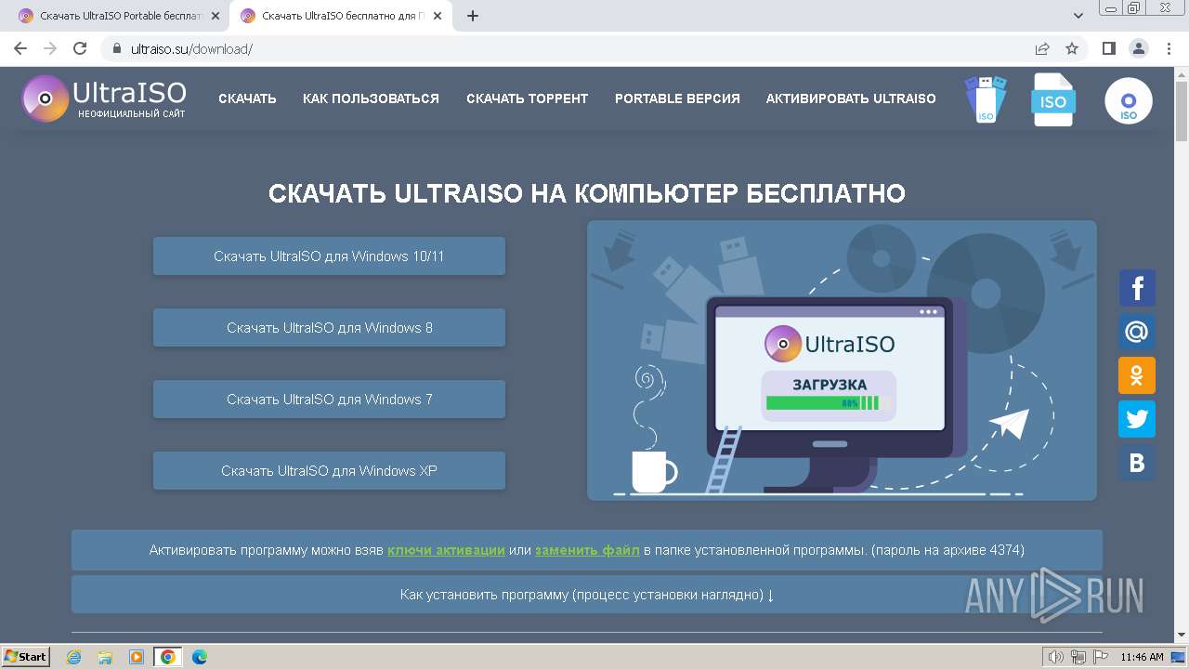Click Как установить программу banner
Screen dimensions: 1189x669
coord(587,595)
